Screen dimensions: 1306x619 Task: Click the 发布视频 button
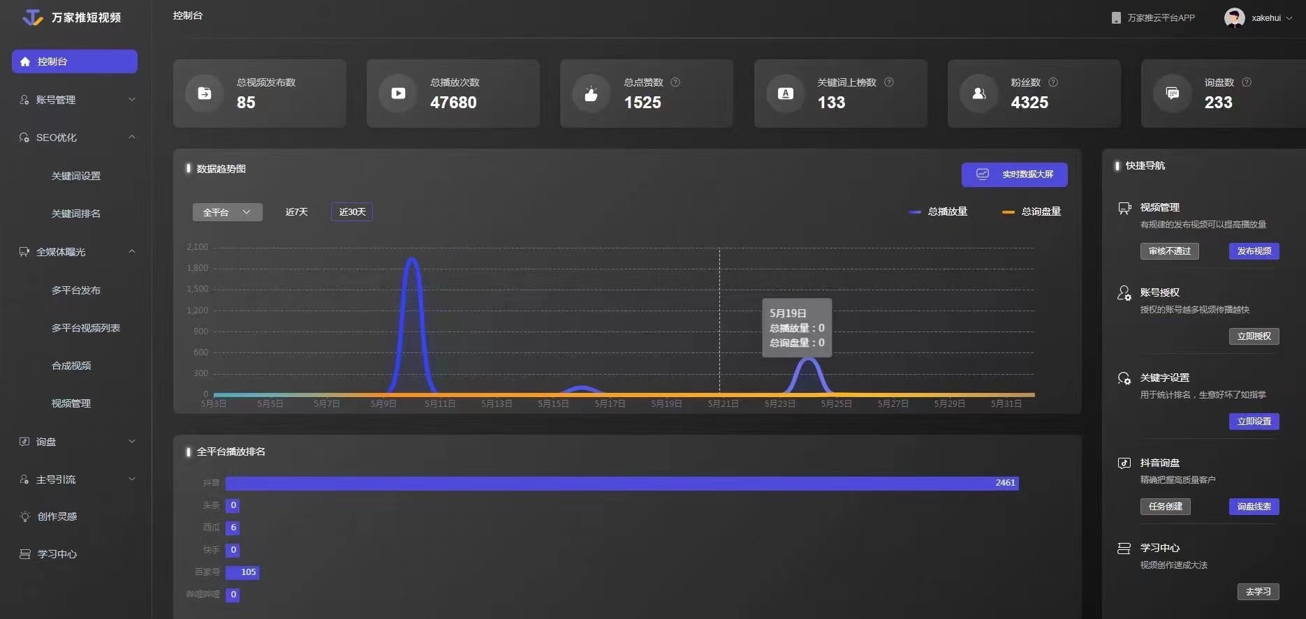[x=1254, y=251]
